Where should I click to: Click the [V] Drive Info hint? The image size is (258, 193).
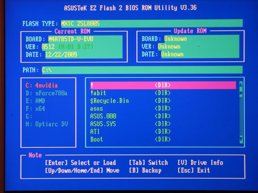(x=200, y=163)
